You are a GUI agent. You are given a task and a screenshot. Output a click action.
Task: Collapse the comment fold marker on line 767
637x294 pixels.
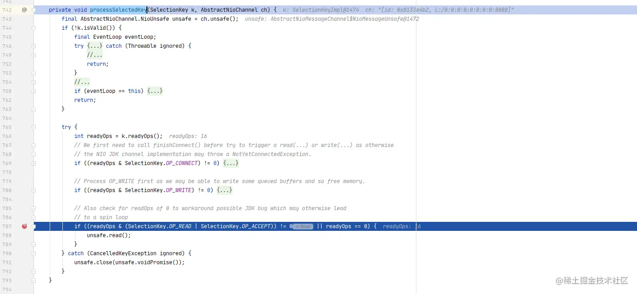point(33,145)
